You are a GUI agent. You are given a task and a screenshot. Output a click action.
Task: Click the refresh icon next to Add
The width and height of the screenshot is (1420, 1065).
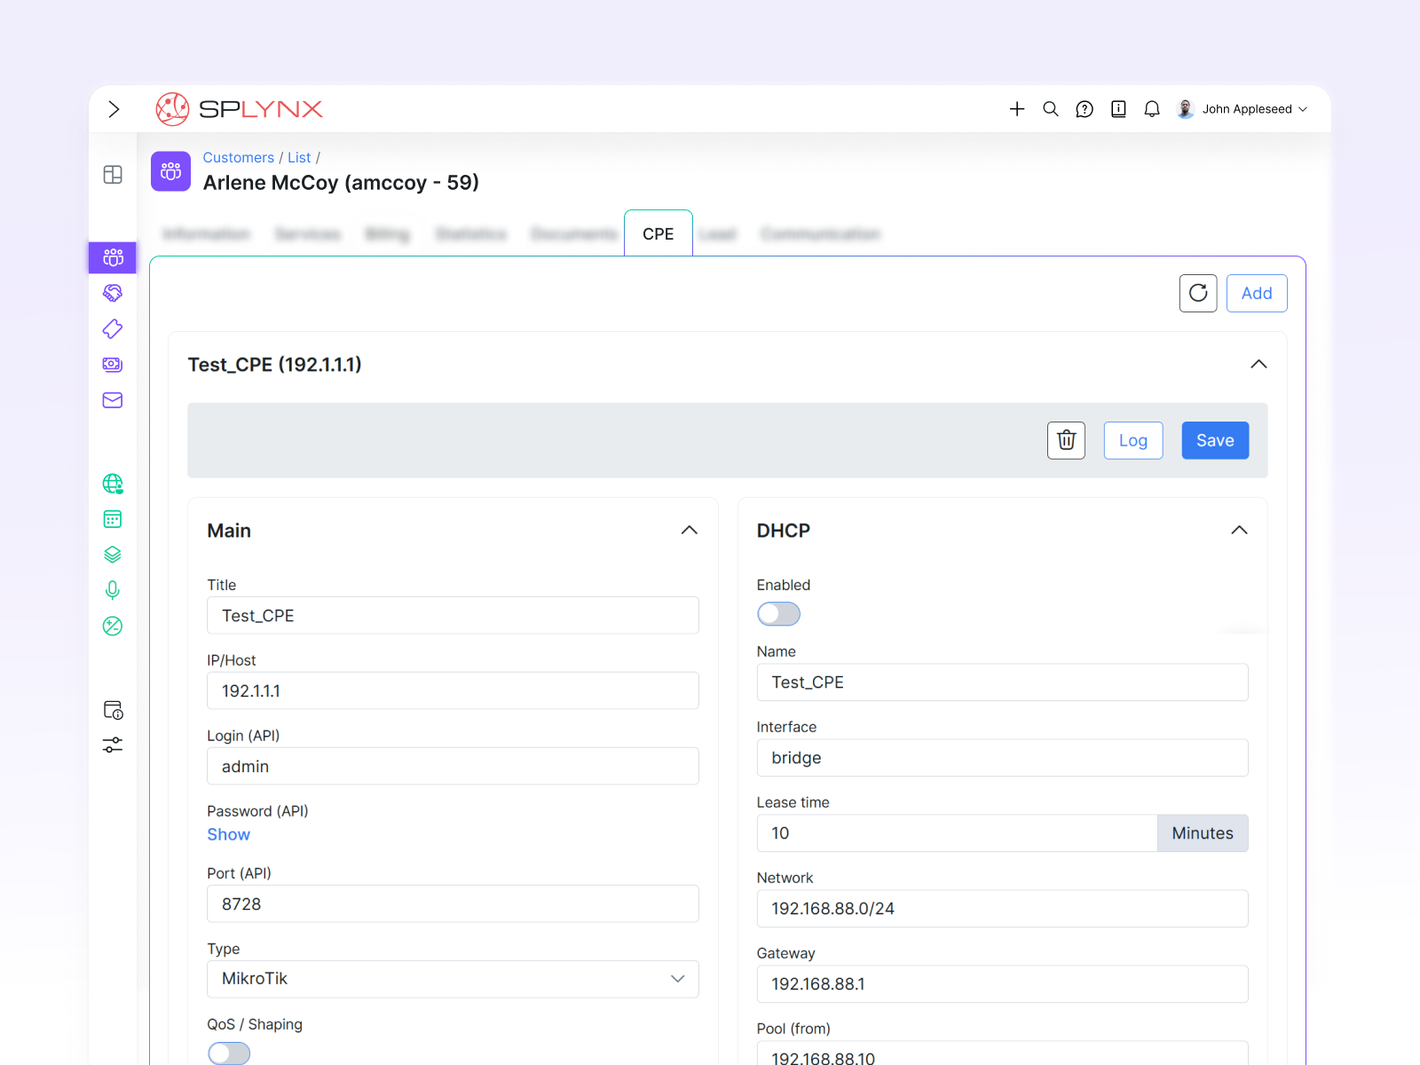click(x=1197, y=293)
